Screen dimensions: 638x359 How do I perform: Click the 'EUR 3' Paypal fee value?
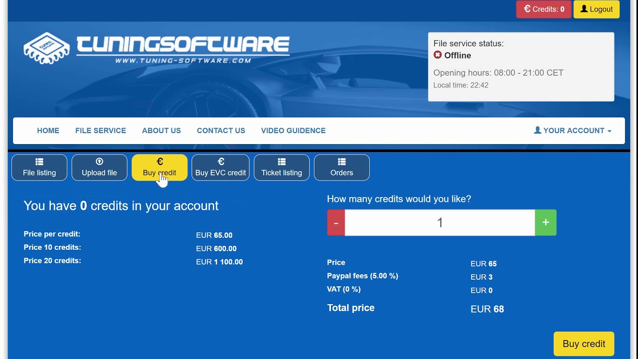point(481,277)
